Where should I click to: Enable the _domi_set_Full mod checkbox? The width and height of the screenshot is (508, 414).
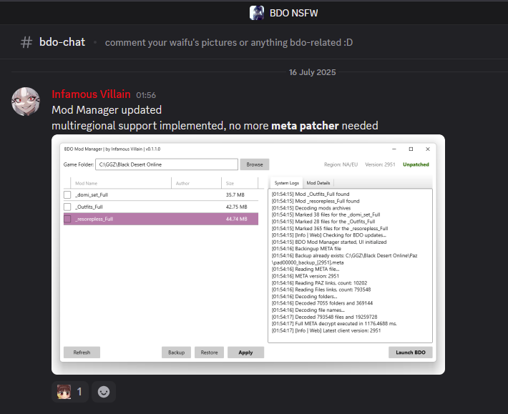[67, 194]
